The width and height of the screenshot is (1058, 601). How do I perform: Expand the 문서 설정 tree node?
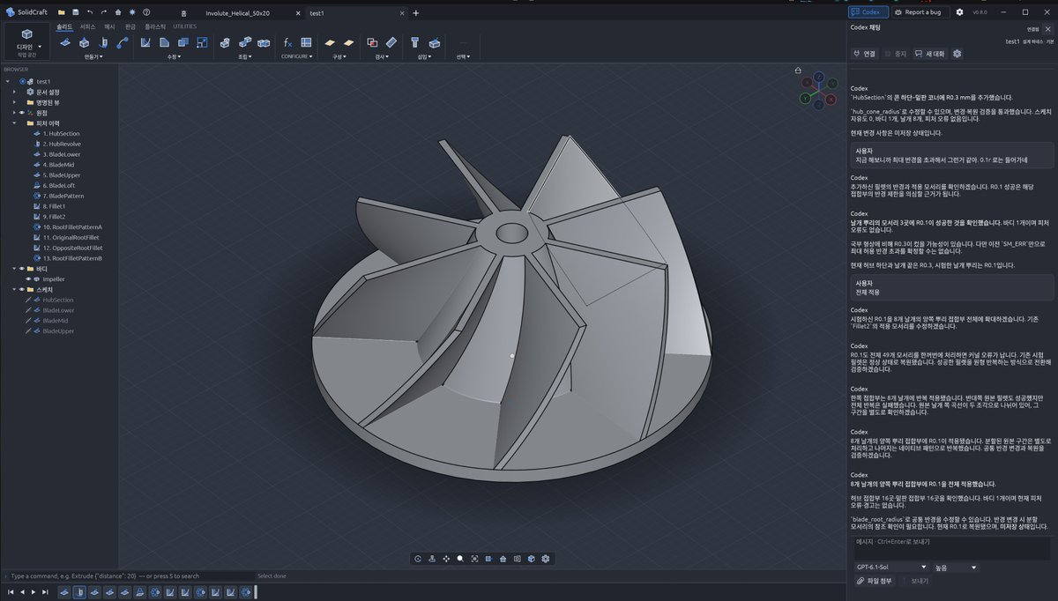[15, 92]
